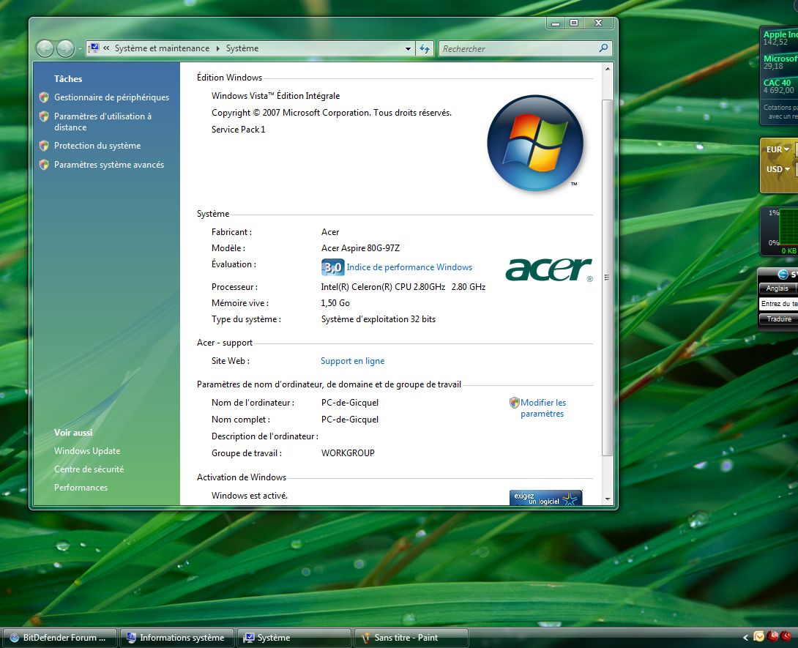Click 'Modifier les paramètres' link
The image size is (798, 648).
pyautogui.click(x=543, y=409)
